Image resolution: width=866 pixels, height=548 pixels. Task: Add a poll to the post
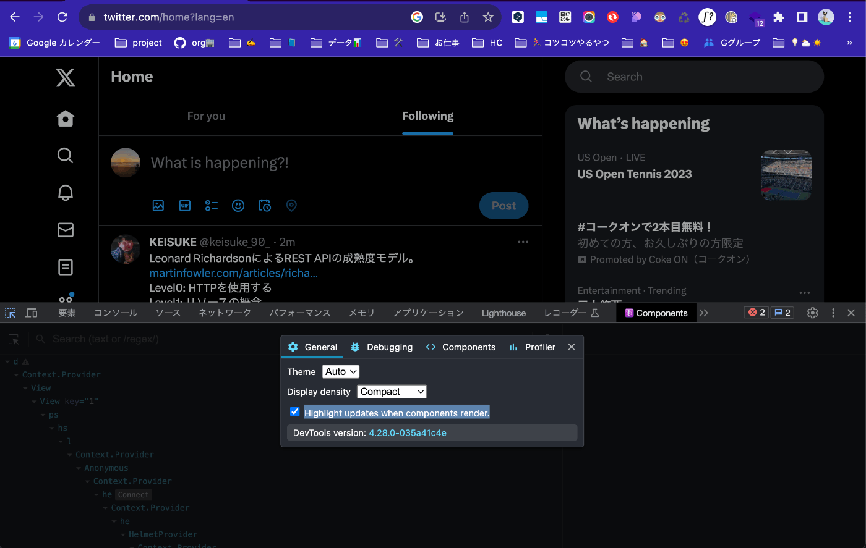(x=212, y=206)
